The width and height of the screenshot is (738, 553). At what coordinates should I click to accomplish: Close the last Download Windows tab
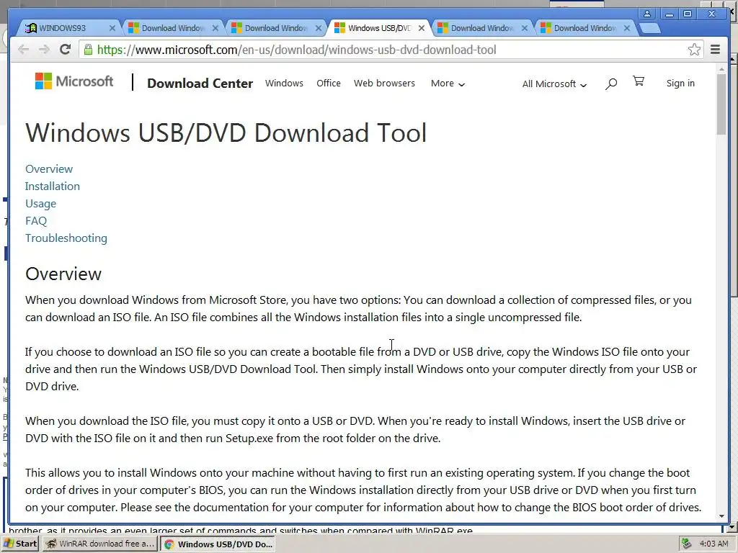[x=627, y=28]
